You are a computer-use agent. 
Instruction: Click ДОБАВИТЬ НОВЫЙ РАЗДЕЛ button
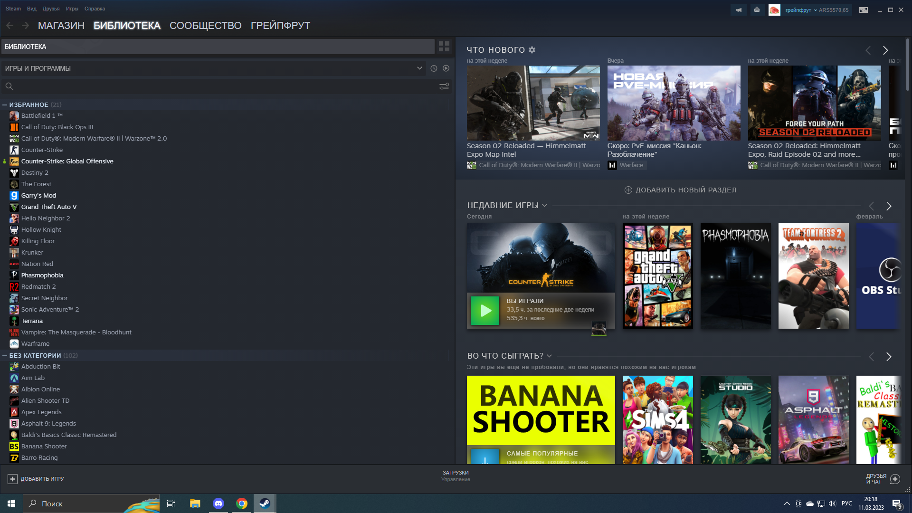click(x=680, y=190)
